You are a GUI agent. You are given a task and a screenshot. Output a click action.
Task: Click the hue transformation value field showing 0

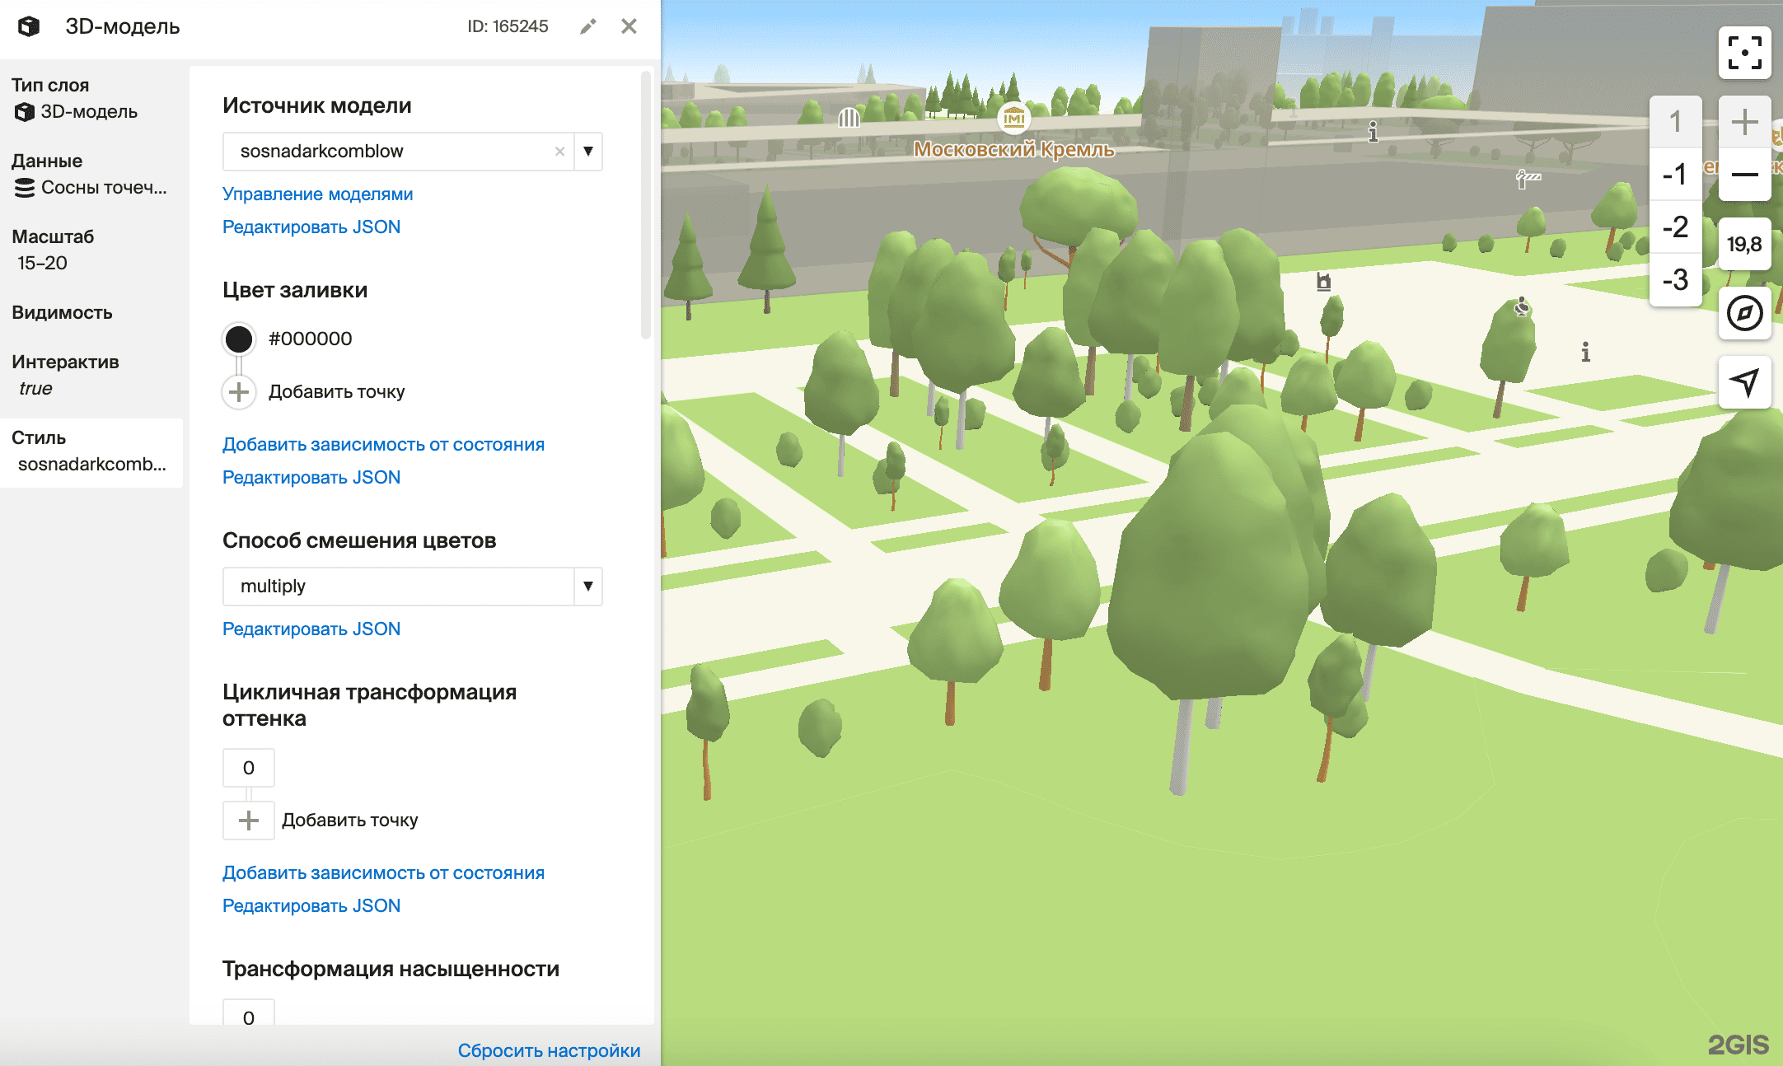(x=248, y=767)
